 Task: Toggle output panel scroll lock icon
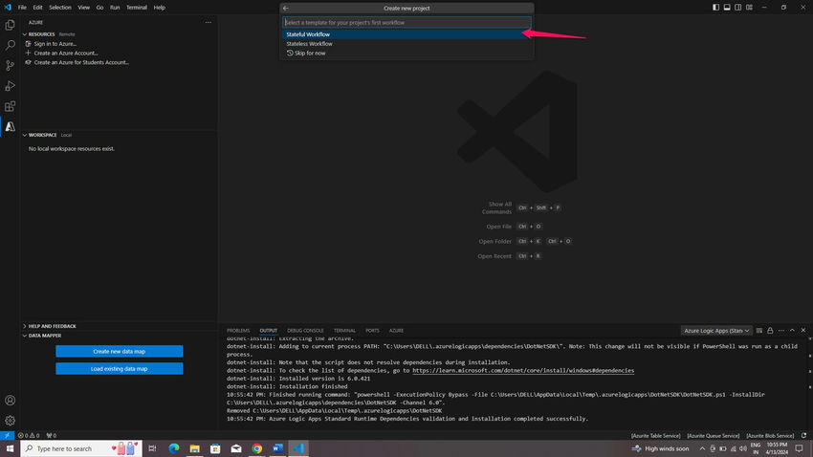click(770, 331)
